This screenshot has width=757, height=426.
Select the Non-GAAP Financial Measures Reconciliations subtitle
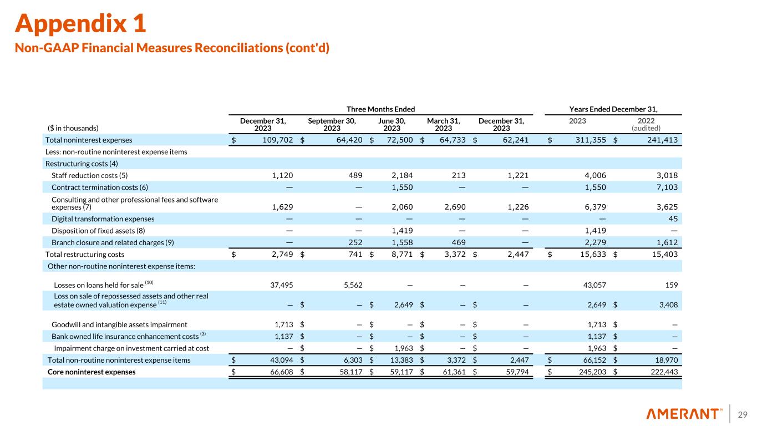coord(172,48)
